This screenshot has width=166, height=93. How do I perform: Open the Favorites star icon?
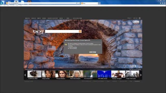[163, 3]
